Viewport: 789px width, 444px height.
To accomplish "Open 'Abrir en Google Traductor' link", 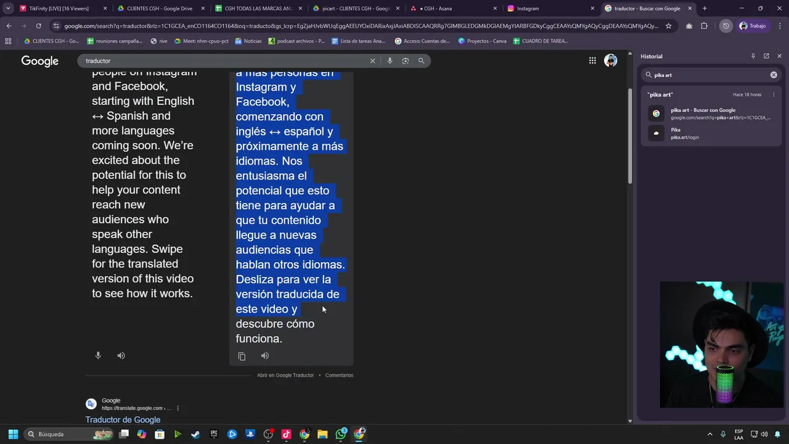I will click(285, 375).
